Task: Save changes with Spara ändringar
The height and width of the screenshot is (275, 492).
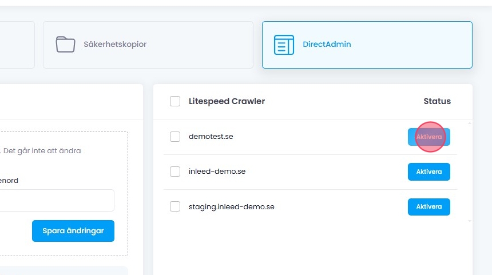Action: click(x=73, y=231)
